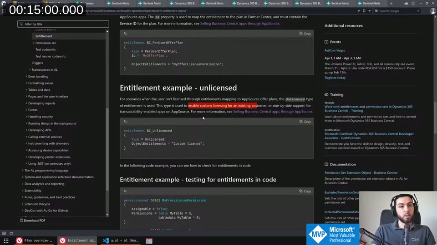Open Data analytics and reporting entry
437x245 pixels.
44,184
